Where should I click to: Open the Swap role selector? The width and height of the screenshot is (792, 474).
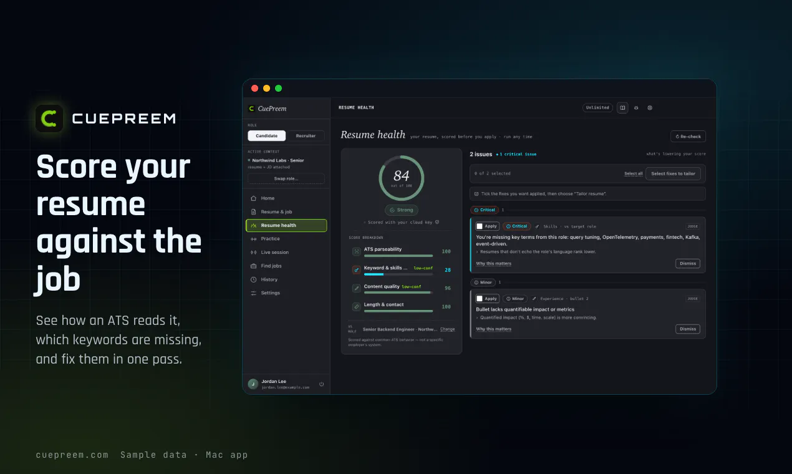pos(286,178)
